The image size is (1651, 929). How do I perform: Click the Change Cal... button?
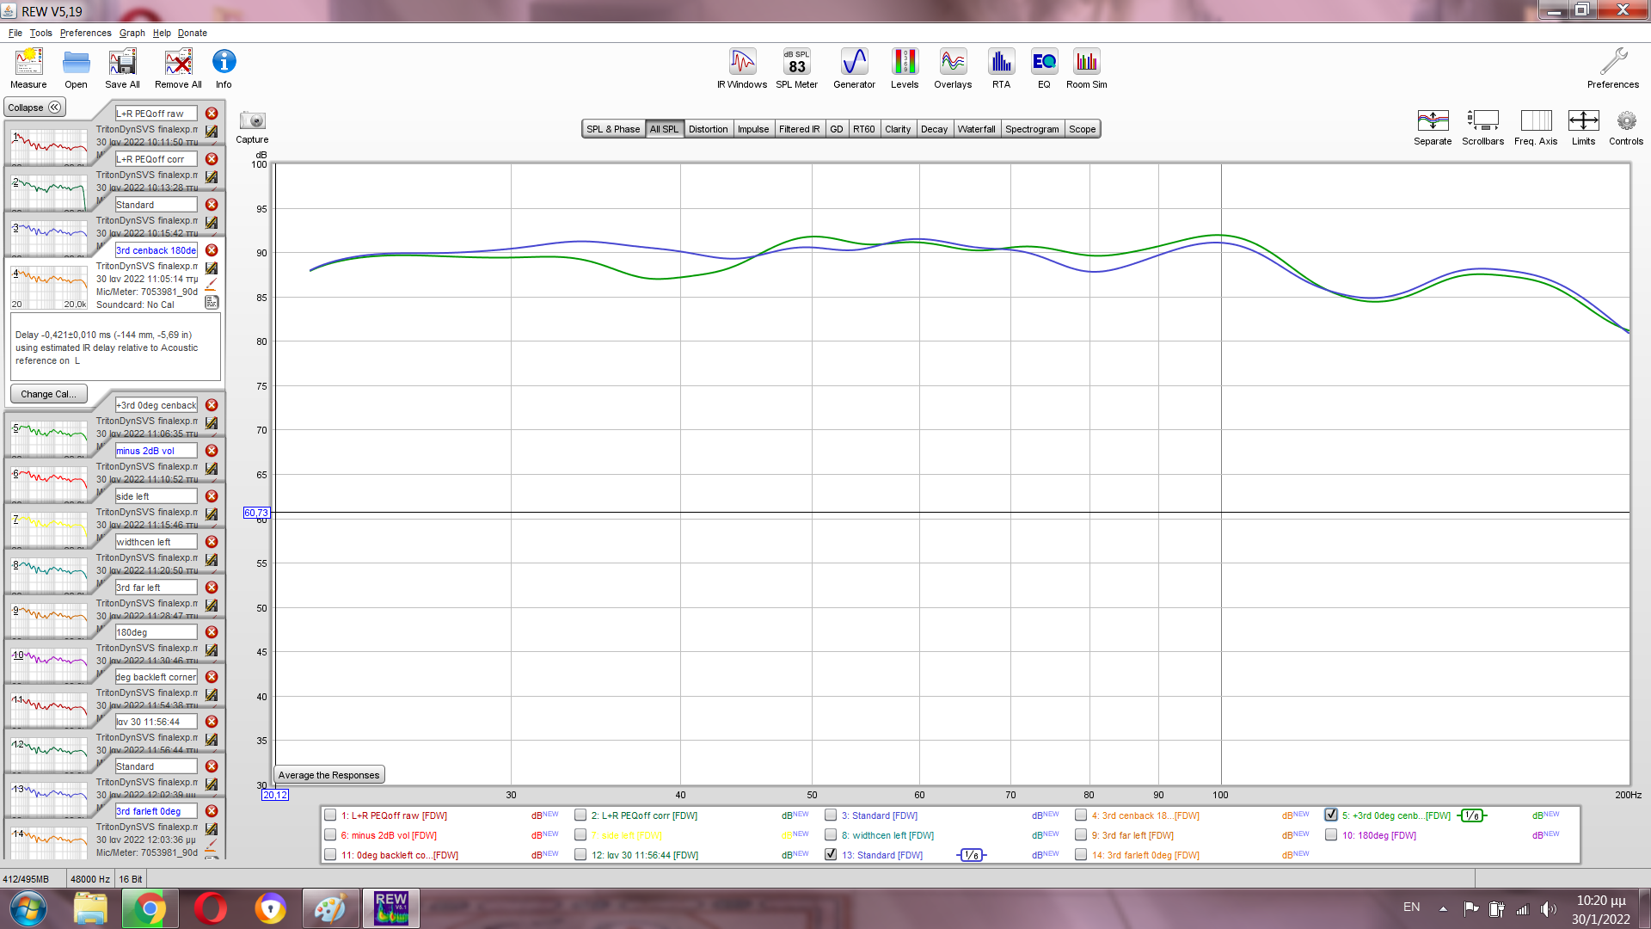coord(48,394)
